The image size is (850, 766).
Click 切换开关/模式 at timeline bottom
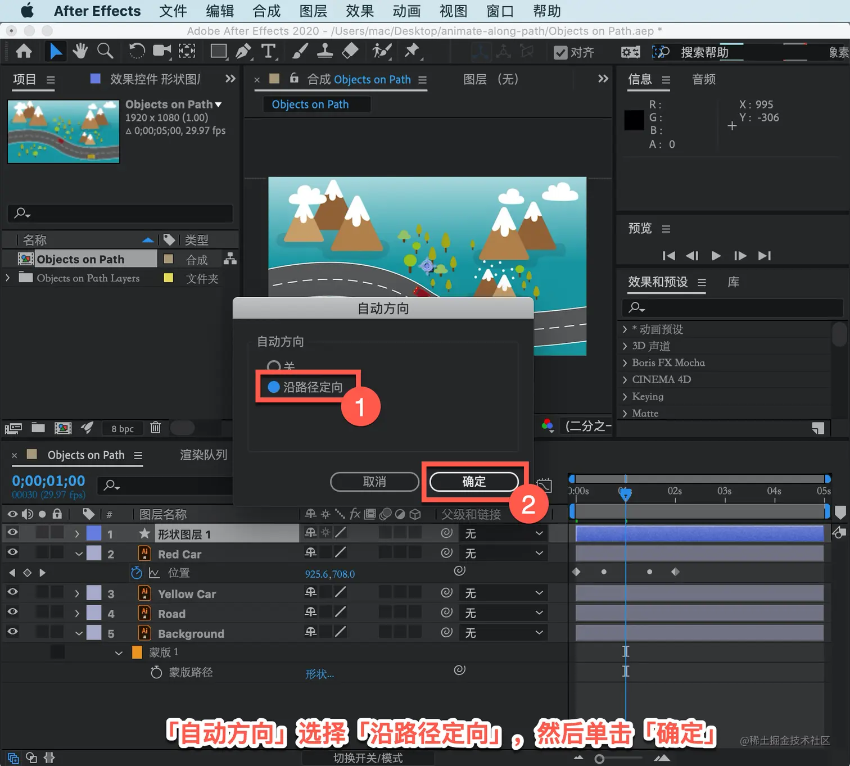pos(368,758)
